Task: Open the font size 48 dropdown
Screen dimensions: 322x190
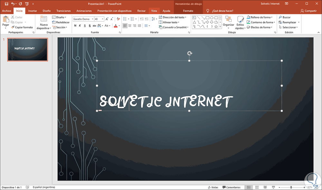Action: pos(103,19)
